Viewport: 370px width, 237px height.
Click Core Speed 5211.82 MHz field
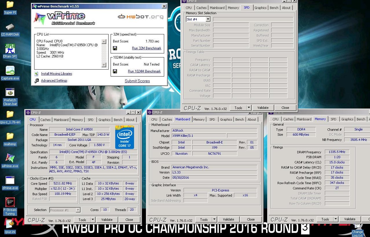click(63, 184)
